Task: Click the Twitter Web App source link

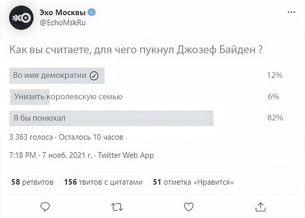Action: pos(126,155)
